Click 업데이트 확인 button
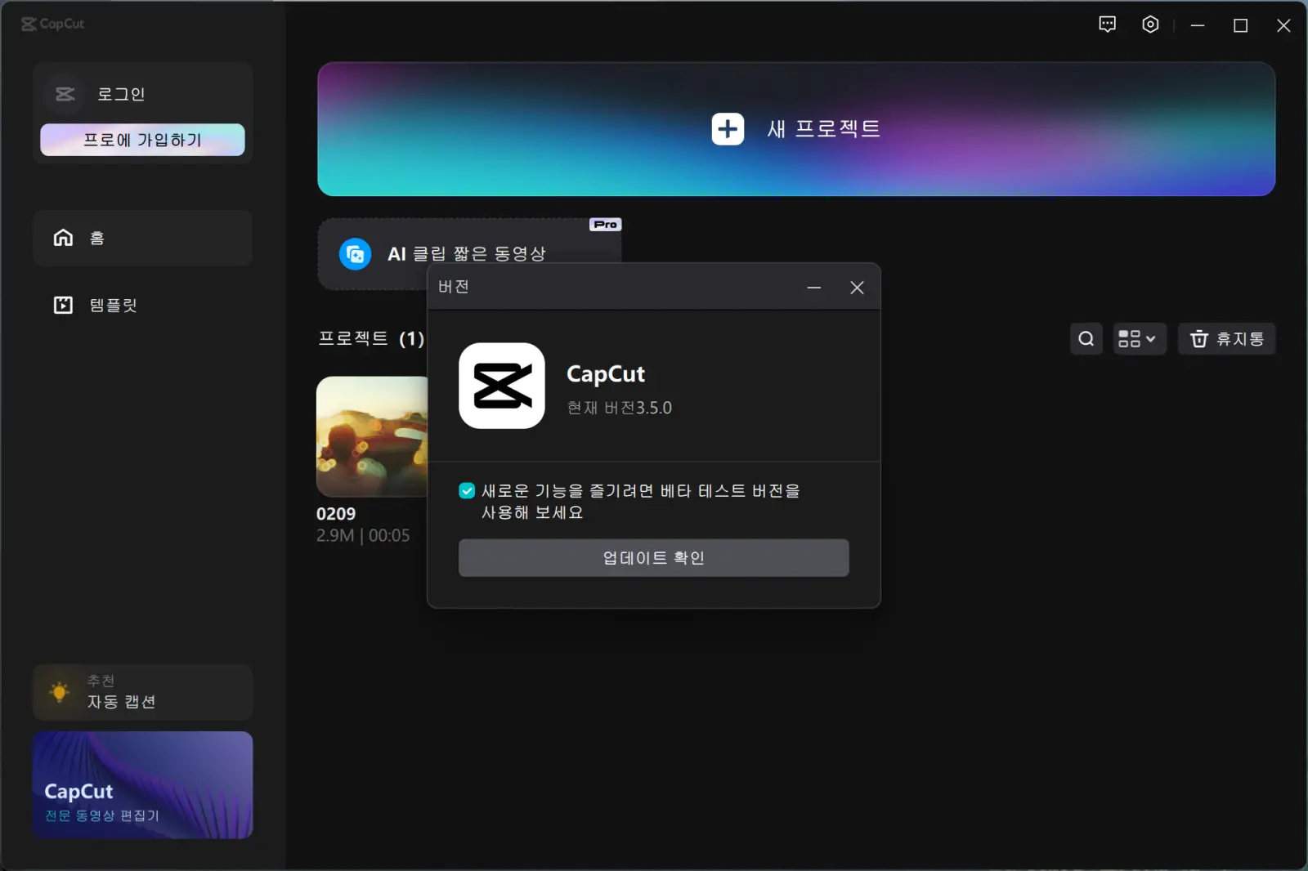The image size is (1308, 871). click(653, 557)
